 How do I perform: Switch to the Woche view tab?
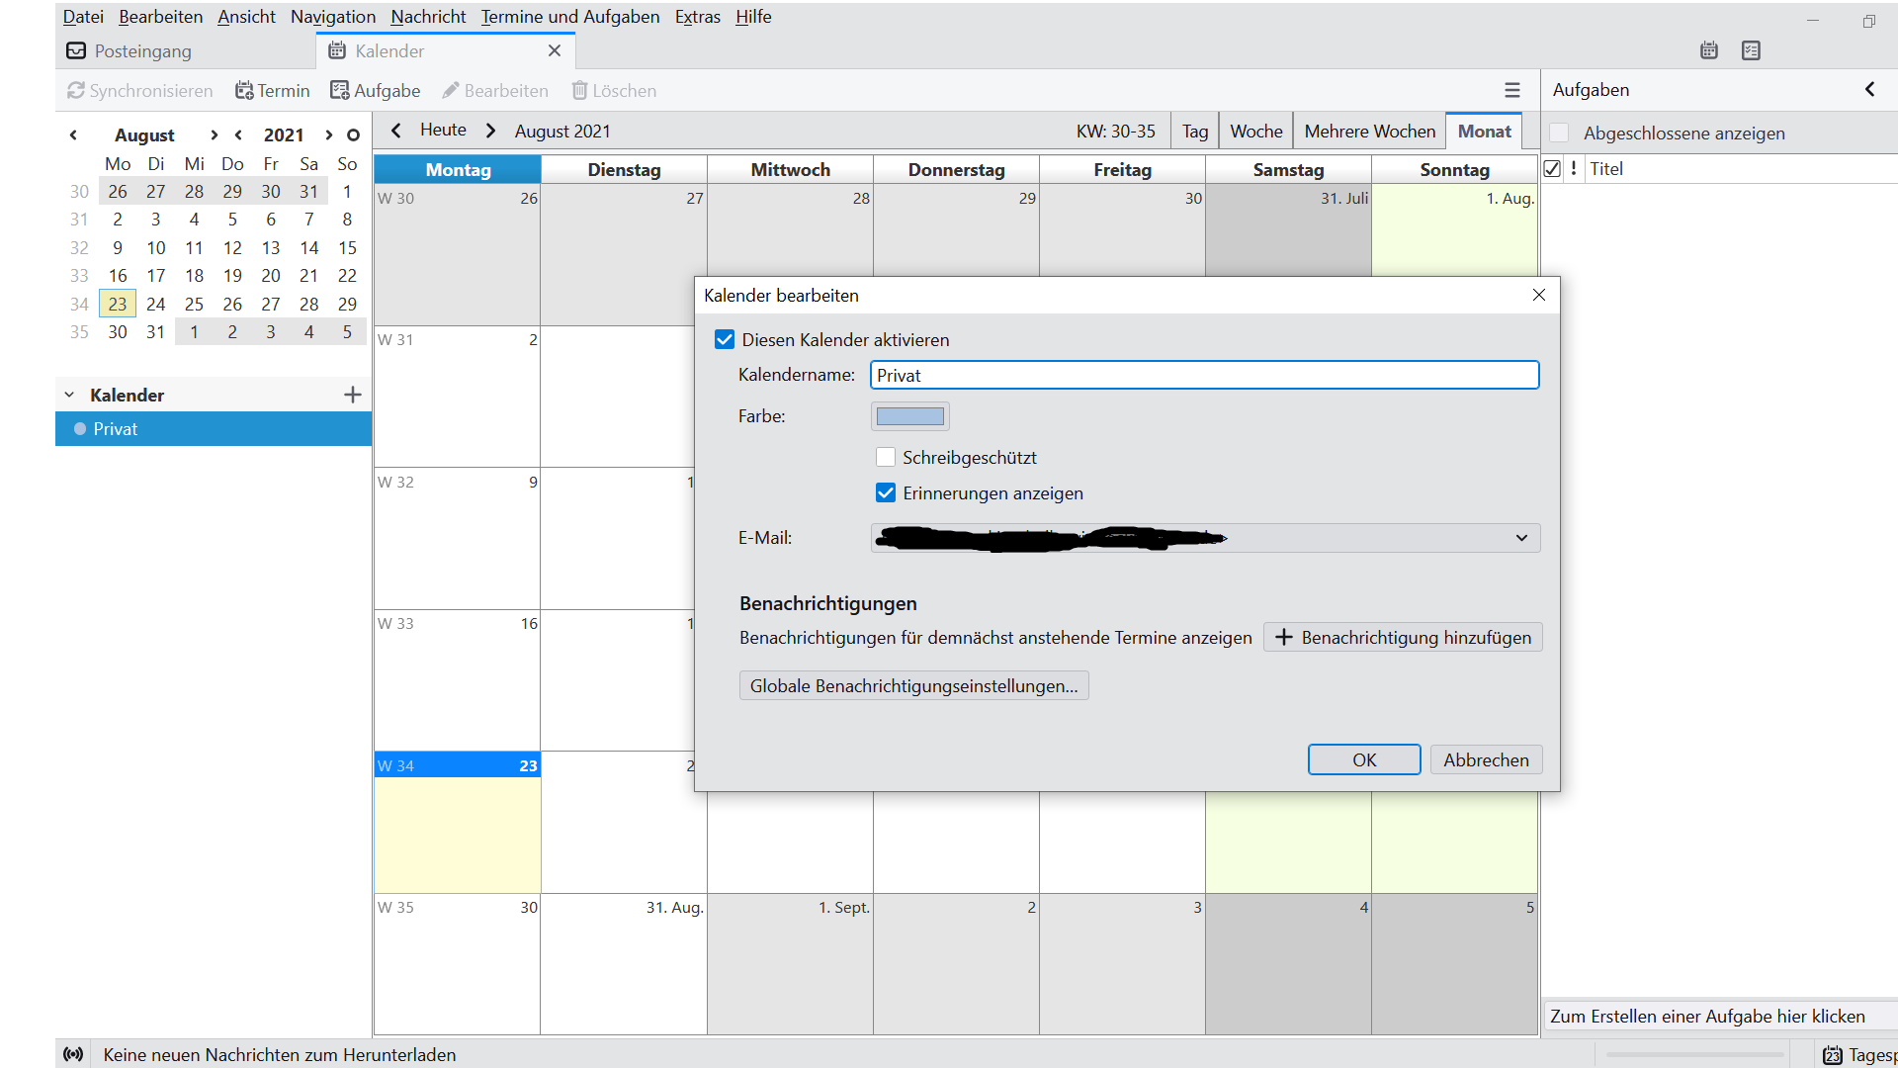click(x=1255, y=132)
